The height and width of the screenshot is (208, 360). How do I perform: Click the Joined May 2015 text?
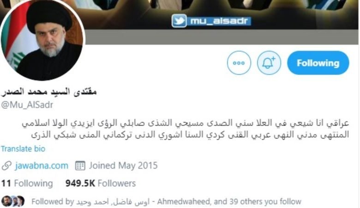tap(123, 165)
